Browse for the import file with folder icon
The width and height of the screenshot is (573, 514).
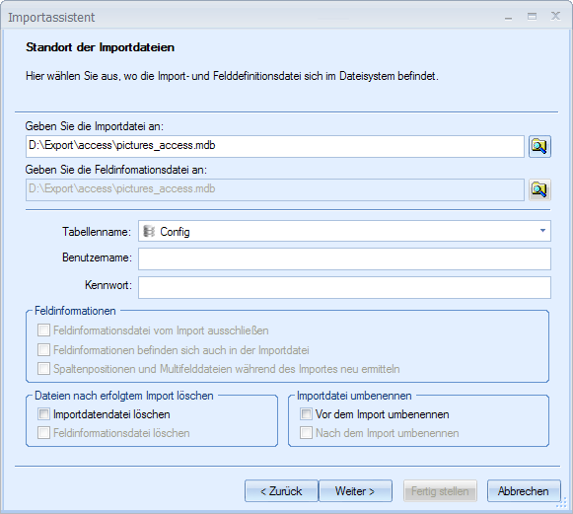click(x=539, y=147)
